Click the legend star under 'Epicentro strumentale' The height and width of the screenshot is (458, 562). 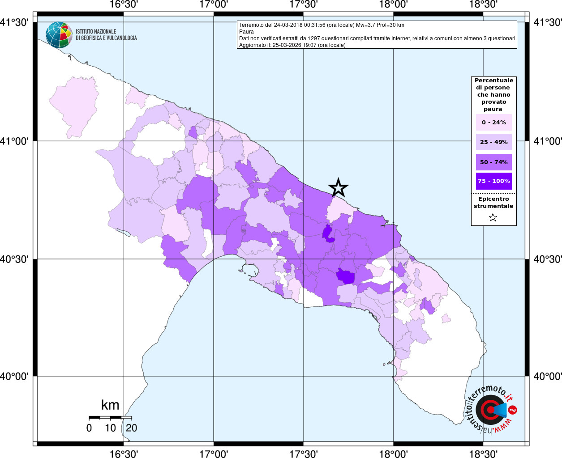click(x=493, y=218)
